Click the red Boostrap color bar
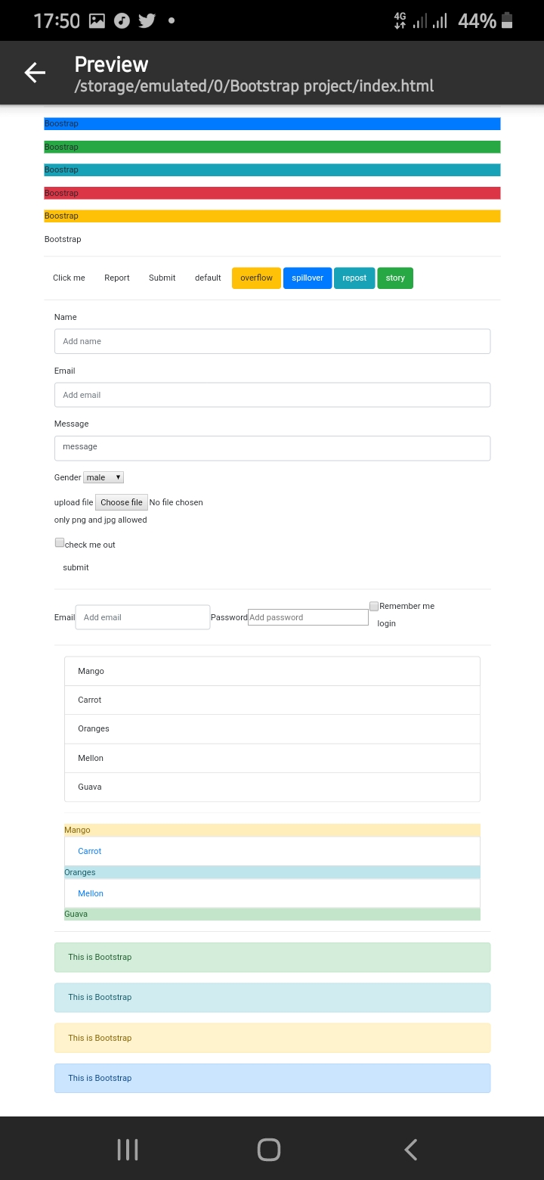544x1180 pixels. pos(272,193)
